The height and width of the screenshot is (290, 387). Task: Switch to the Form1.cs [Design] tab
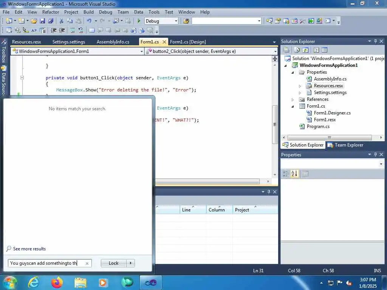tap(188, 42)
